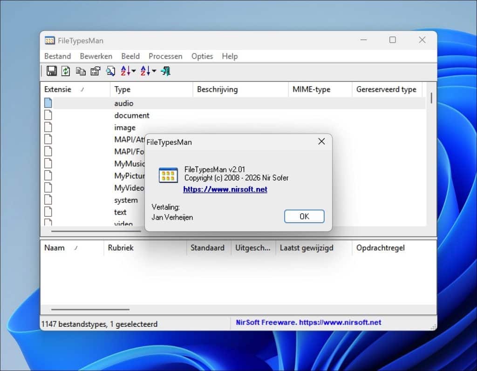The width and height of the screenshot is (477, 371).
Task: Click the Save (floppy disk) toolbar icon
Action: pos(51,71)
